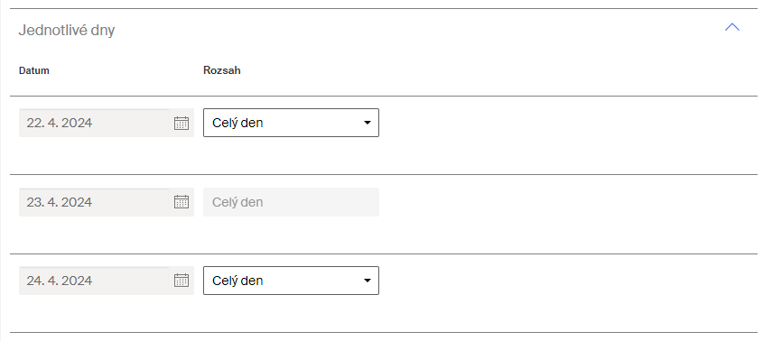Image resolution: width=763 pixels, height=341 pixels.
Task: Click the year 2024 in last date field
Action: (77, 281)
